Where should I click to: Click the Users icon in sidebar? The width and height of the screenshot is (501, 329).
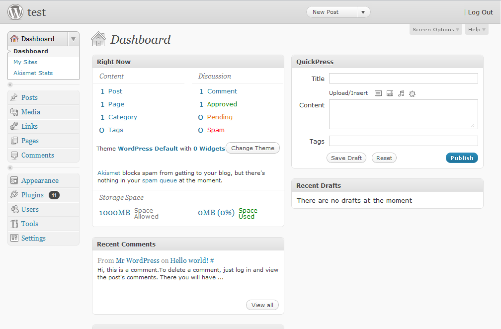14,209
